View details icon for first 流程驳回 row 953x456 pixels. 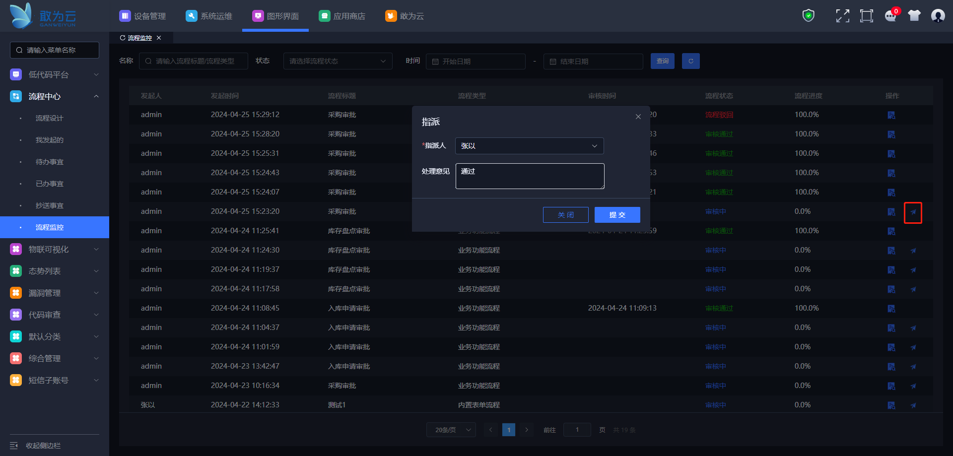pyautogui.click(x=891, y=115)
